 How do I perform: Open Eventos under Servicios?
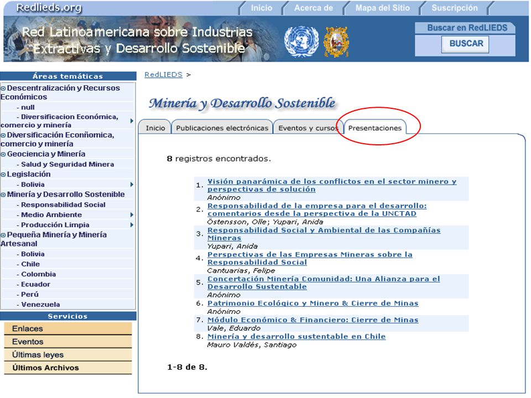coord(67,342)
